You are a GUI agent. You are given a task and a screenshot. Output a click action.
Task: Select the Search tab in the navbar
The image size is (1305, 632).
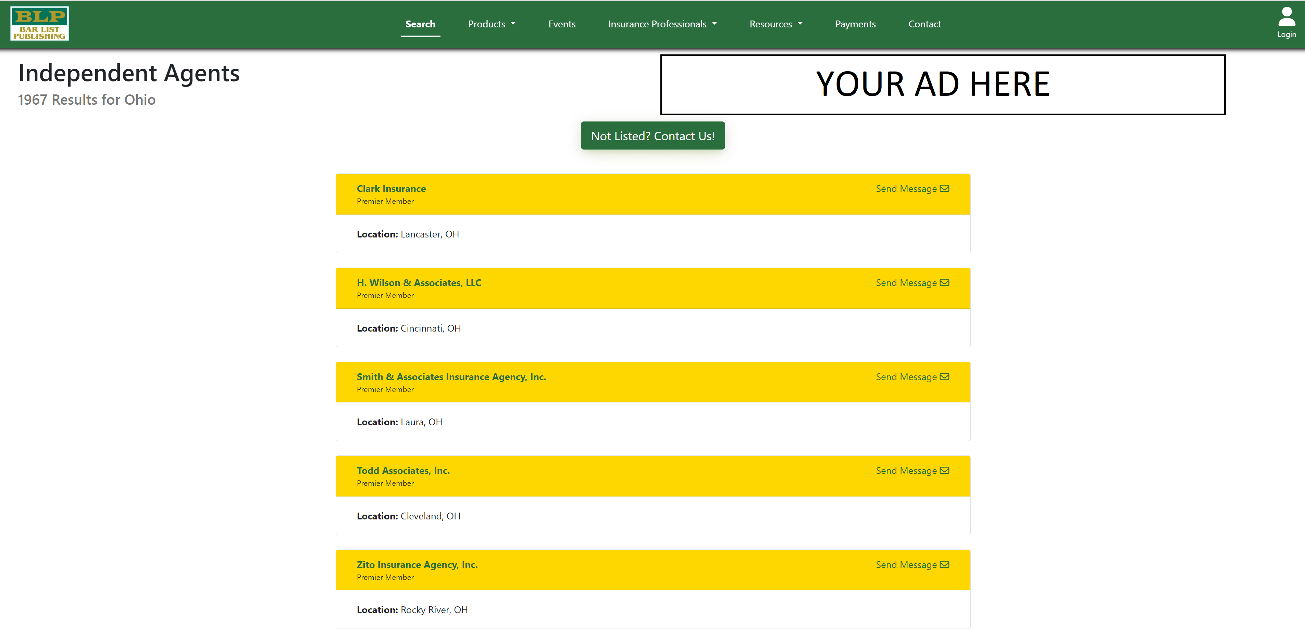point(421,24)
